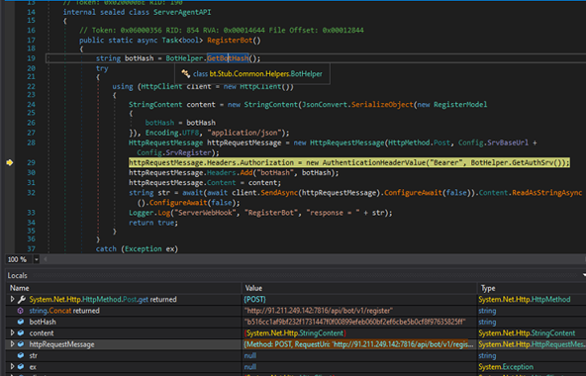Click the highlighted Authorization statement on line 29

[349, 162]
